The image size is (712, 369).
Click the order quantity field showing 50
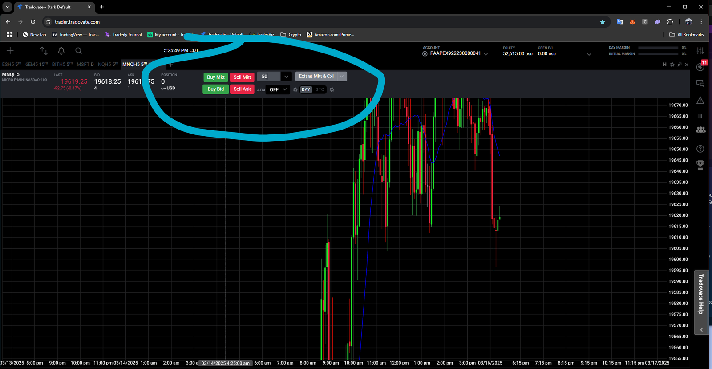pyautogui.click(x=269, y=77)
